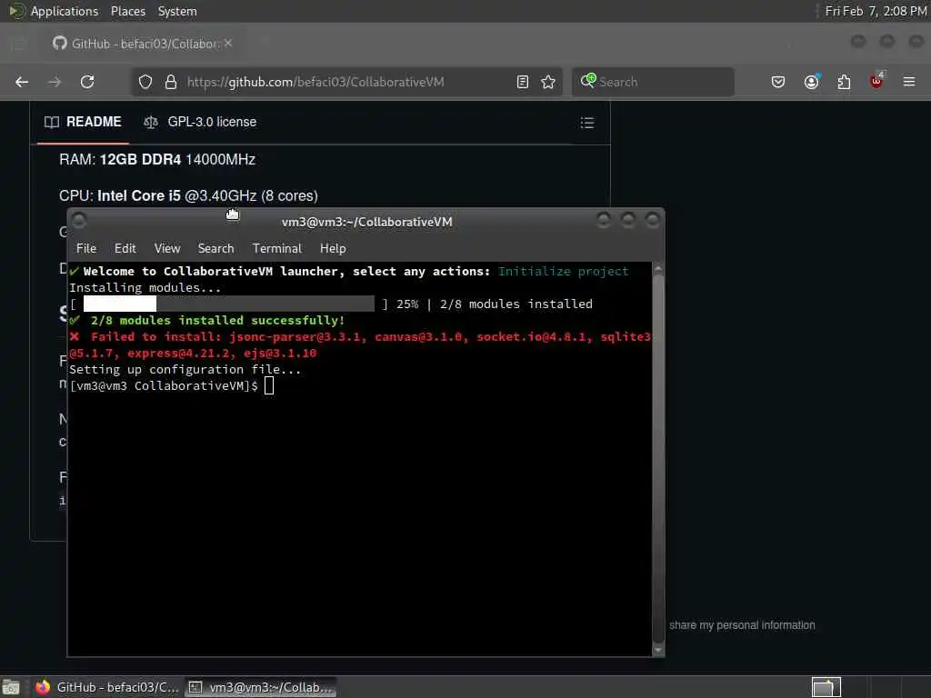Click the browser forward arrow
The image size is (931, 698).
coord(55,82)
